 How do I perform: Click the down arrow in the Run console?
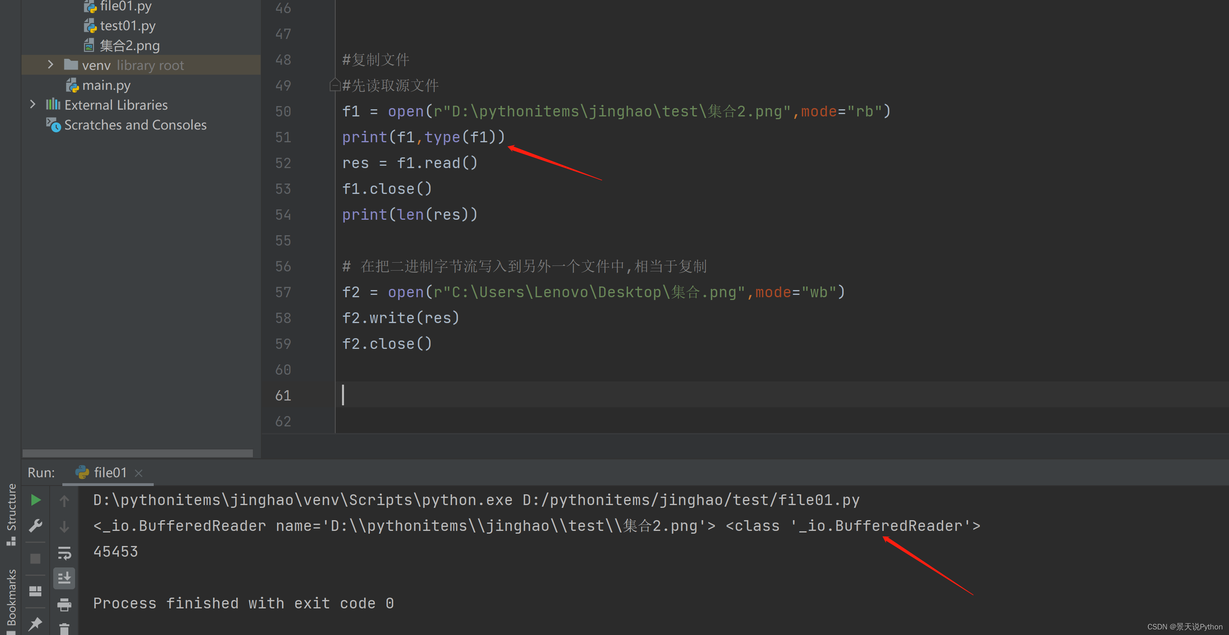[x=64, y=527]
